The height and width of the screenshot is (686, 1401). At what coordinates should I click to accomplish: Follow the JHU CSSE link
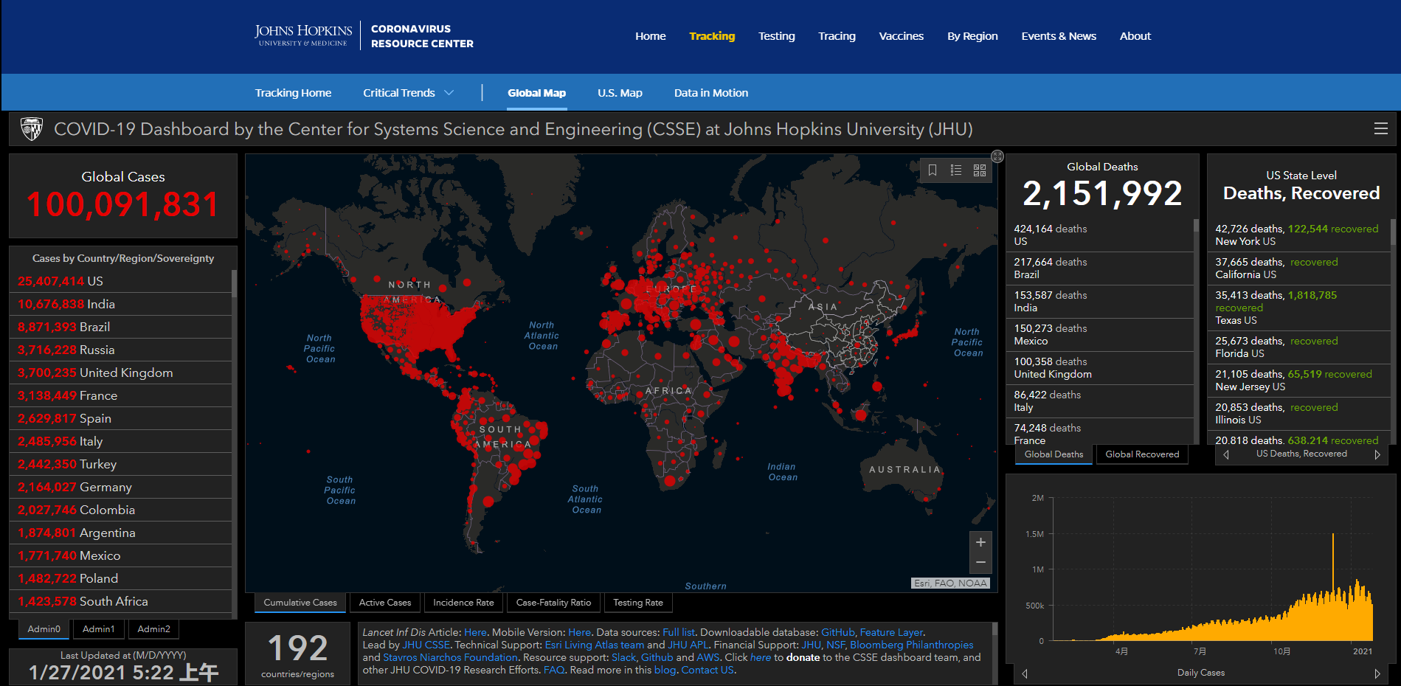tap(426, 645)
